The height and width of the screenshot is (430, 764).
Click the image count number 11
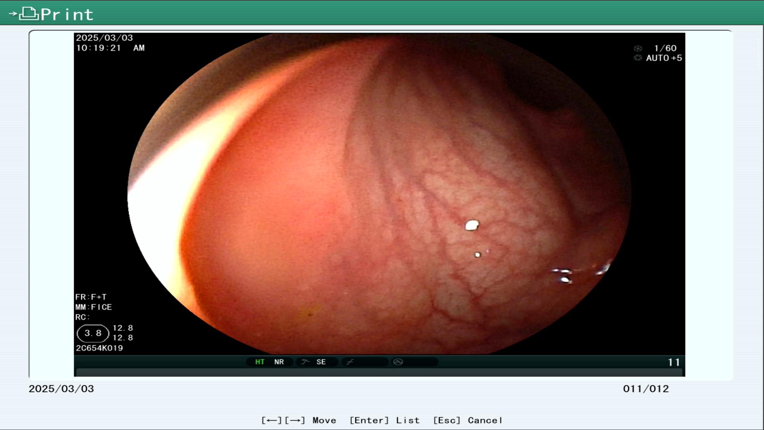point(674,362)
